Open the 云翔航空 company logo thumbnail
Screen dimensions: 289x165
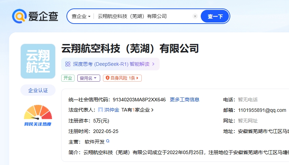(38, 61)
